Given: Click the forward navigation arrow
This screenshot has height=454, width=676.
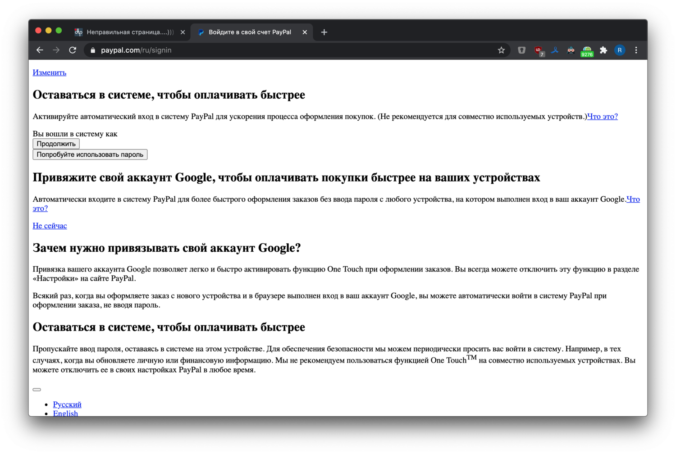Looking at the screenshot, I should pos(56,50).
